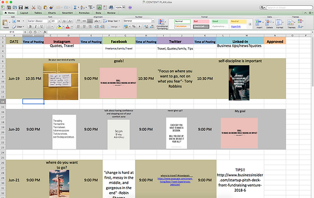Screen dimensions: 314x198
Task: Click the Format painter brush icon
Action: click(51, 7)
